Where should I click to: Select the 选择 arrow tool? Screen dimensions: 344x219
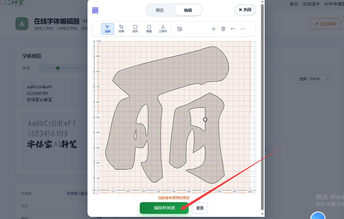click(107, 29)
